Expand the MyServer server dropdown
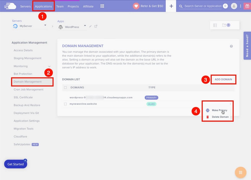This screenshot has height=180, width=251. point(45,25)
